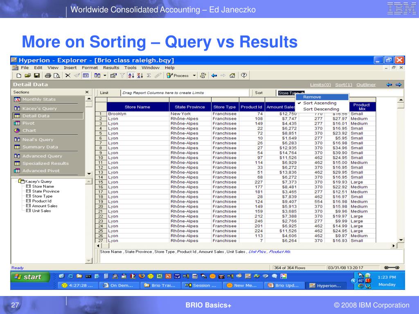This screenshot has height=314, width=419.
Task: Click the Help question mark icon
Action: 244,76
